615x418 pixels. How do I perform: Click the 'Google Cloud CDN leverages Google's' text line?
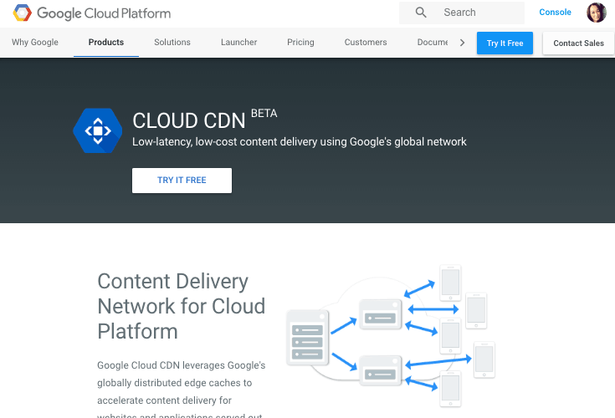click(x=182, y=365)
